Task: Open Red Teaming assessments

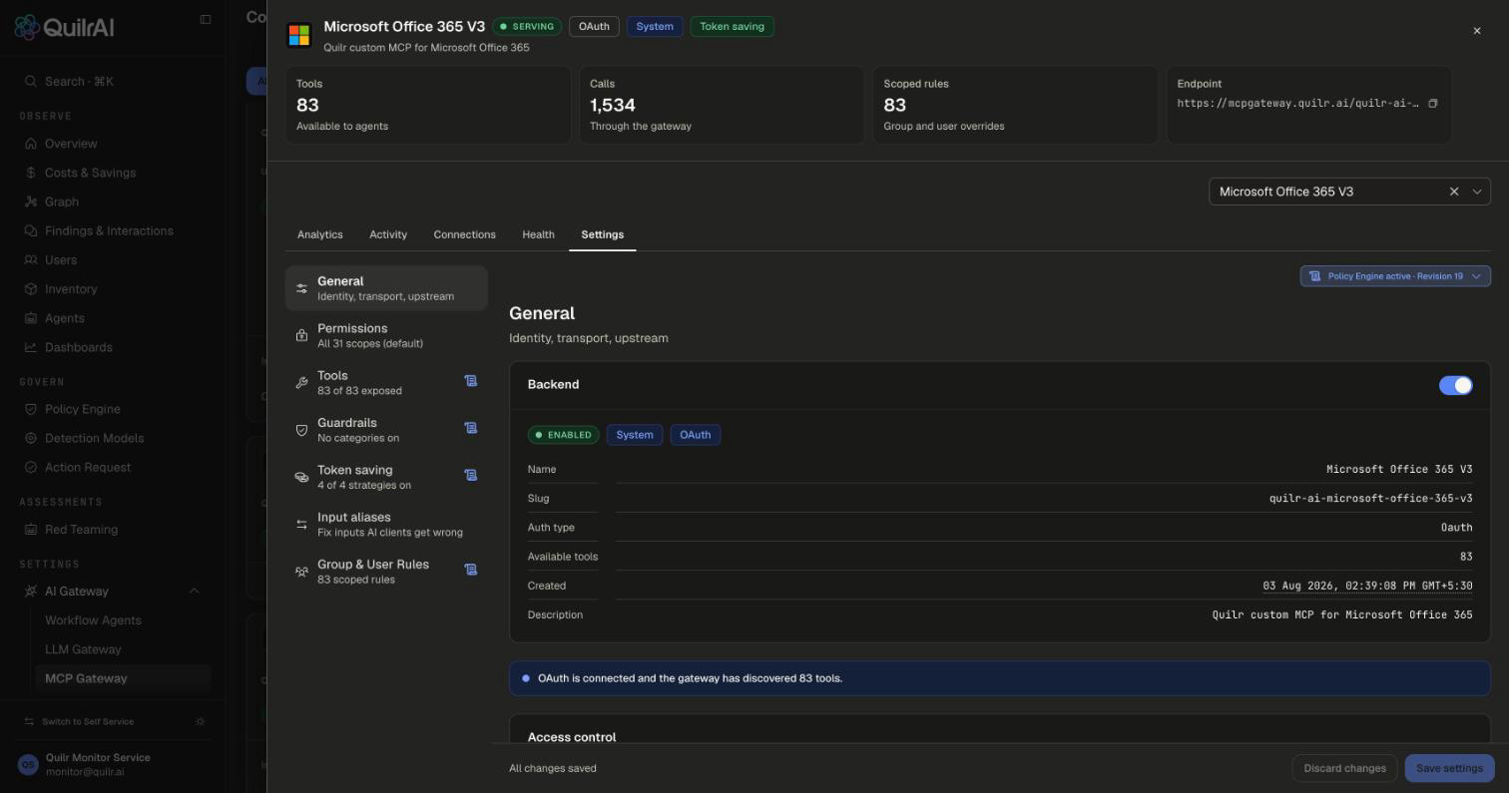Action: pos(81,530)
